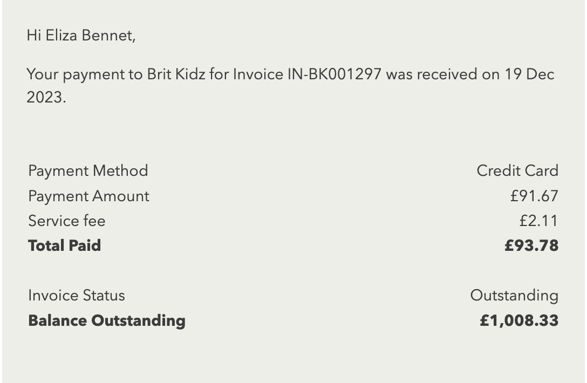This screenshot has width=587, height=383.
Task: Click the year 2023 text
Action: coord(46,97)
